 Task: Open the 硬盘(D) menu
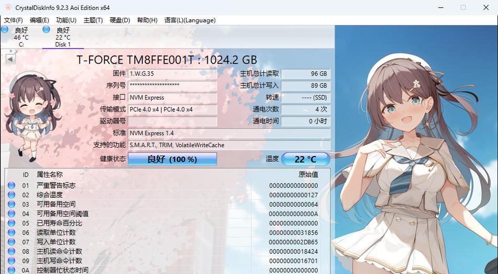pos(120,20)
